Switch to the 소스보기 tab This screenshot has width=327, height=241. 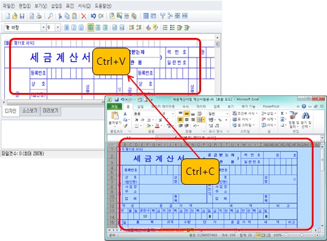(x=29, y=111)
